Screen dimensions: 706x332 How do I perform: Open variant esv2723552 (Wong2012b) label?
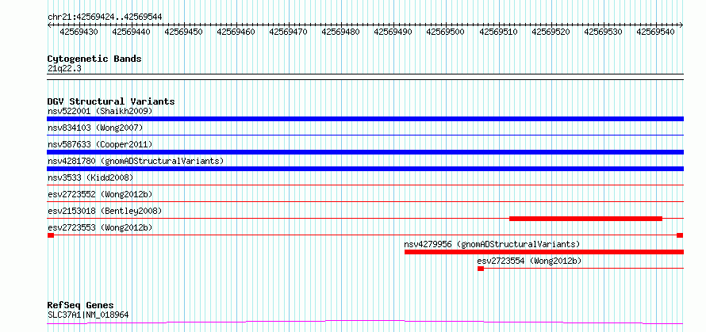point(100,194)
